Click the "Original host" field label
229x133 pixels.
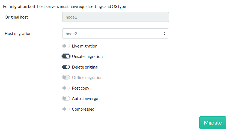tap(16, 17)
